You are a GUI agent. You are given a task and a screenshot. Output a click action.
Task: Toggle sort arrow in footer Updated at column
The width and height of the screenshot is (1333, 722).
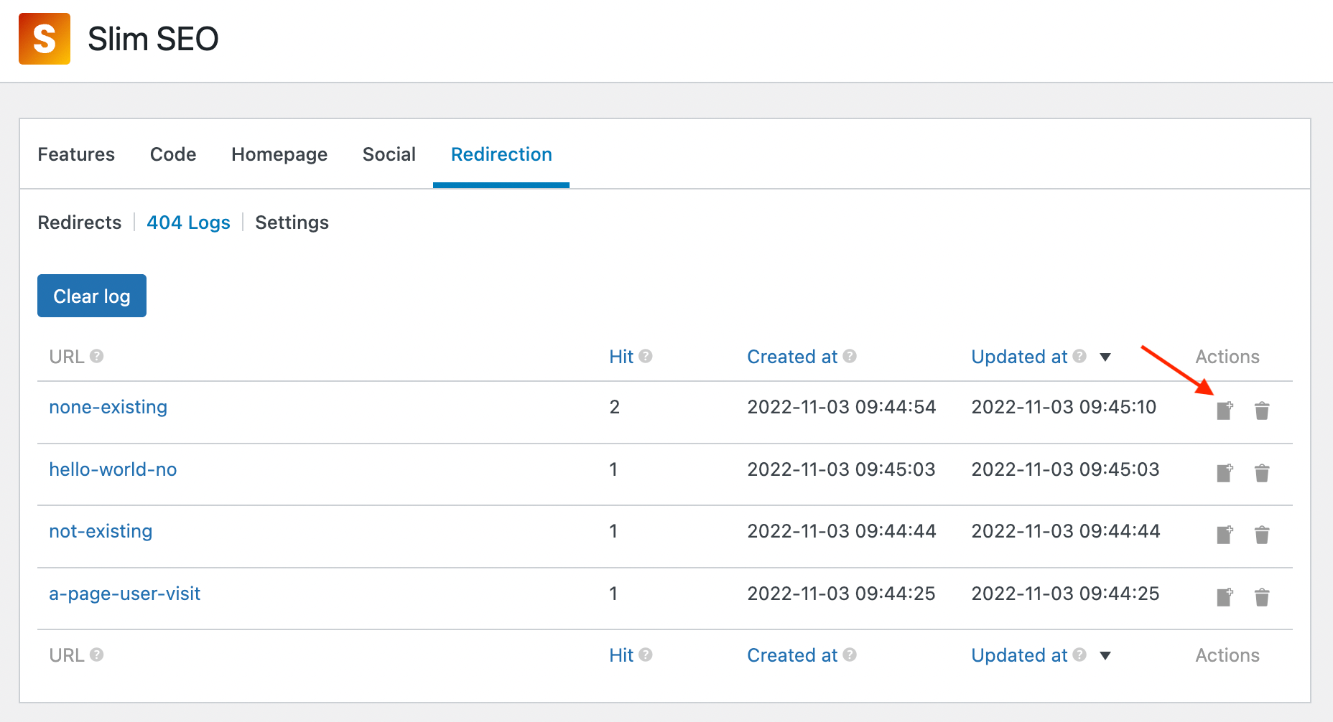1105,655
